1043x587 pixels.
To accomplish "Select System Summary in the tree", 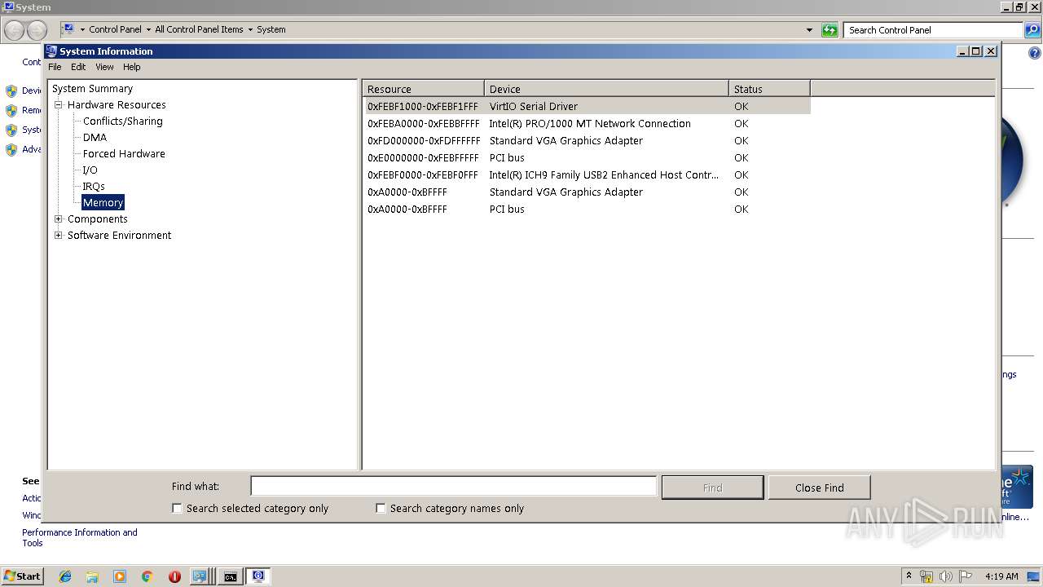I will coord(92,89).
